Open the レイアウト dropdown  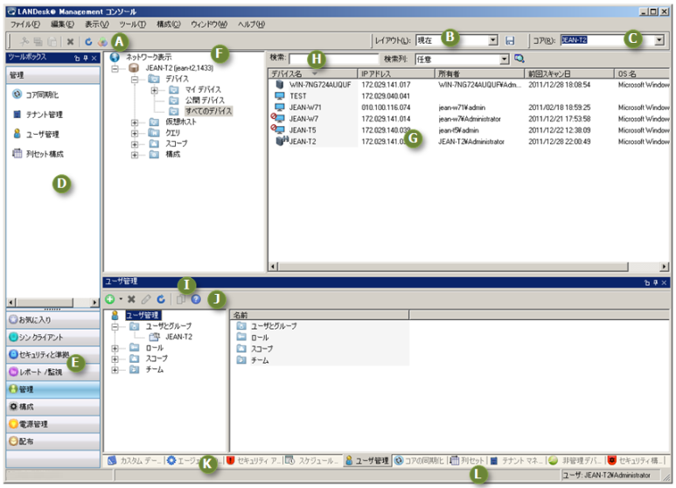click(x=493, y=40)
